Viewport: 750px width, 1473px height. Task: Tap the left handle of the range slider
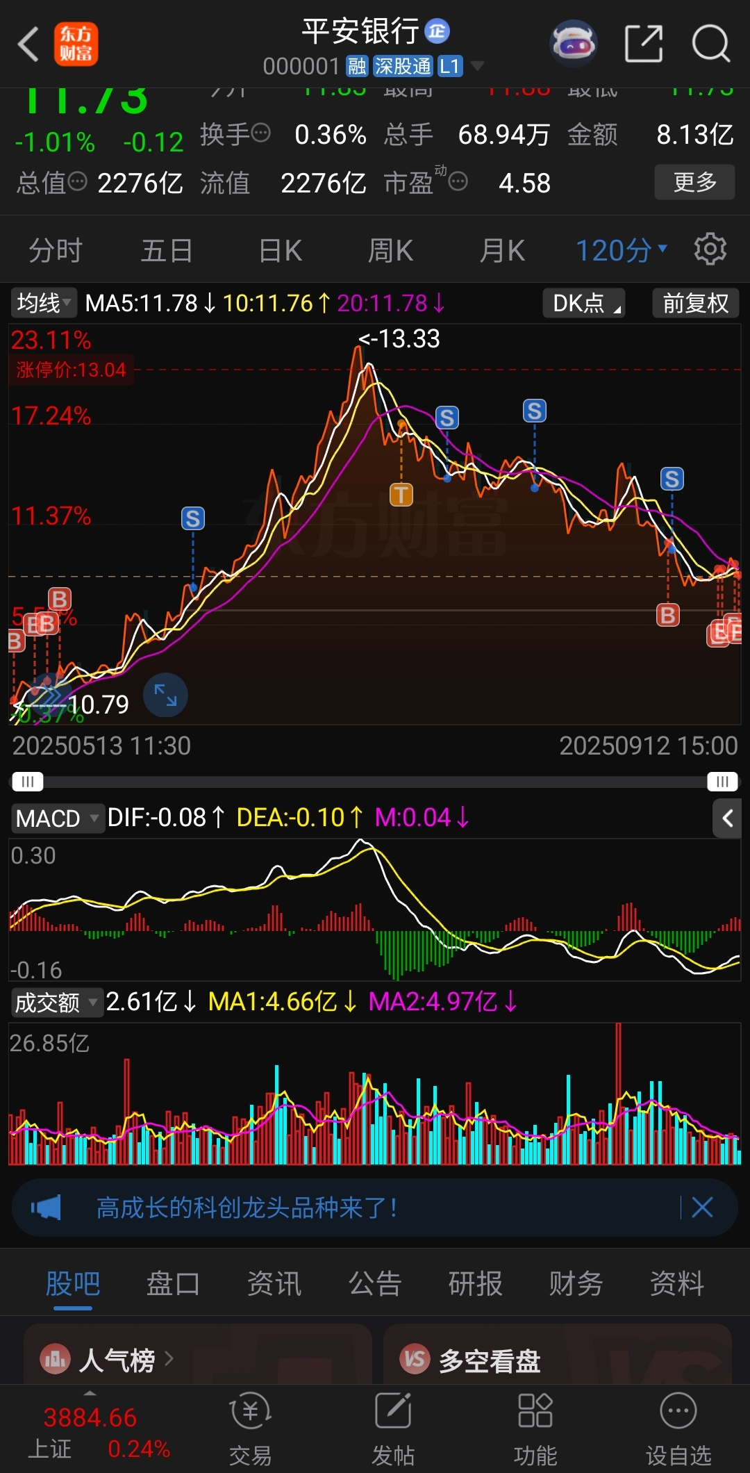28,782
